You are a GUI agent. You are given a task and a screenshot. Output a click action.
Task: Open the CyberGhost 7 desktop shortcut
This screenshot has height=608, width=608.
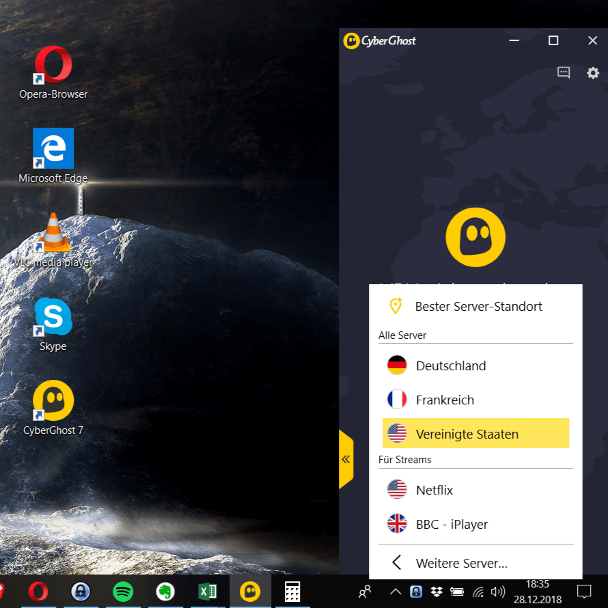[53, 409]
